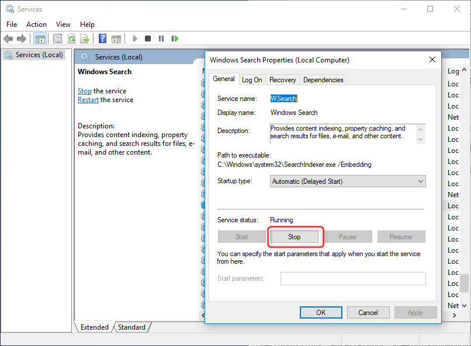This screenshot has width=471, height=346.
Task: Open the View menu
Action: (x=63, y=25)
